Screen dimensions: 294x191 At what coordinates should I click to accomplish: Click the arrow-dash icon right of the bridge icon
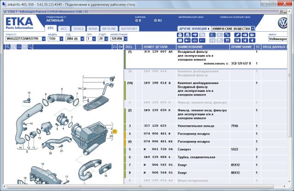pos(202,40)
